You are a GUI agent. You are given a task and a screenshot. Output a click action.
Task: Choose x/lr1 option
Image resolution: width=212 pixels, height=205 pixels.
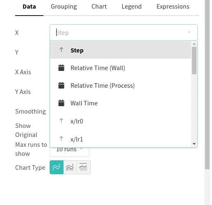[x=121, y=139]
